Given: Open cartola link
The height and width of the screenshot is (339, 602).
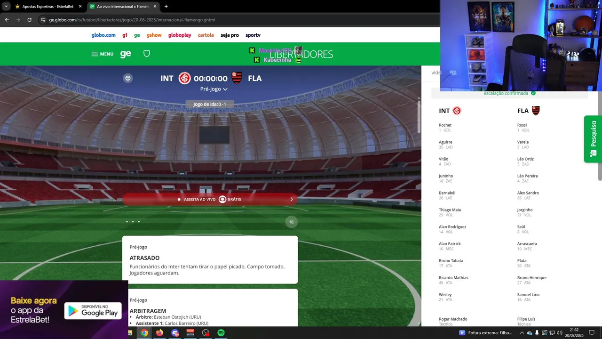Looking at the screenshot, I should [206, 35].
